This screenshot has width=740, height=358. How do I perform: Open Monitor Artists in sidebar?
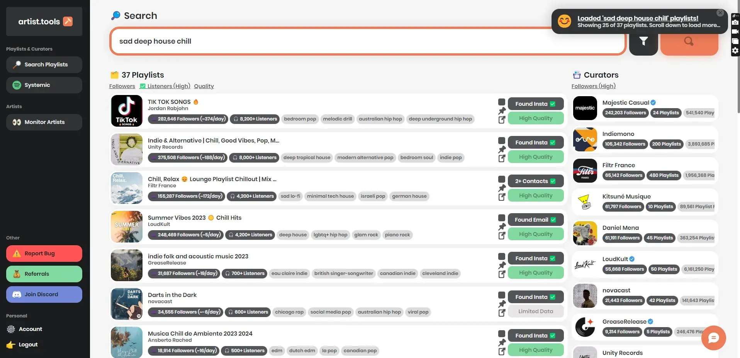point(44,122)
